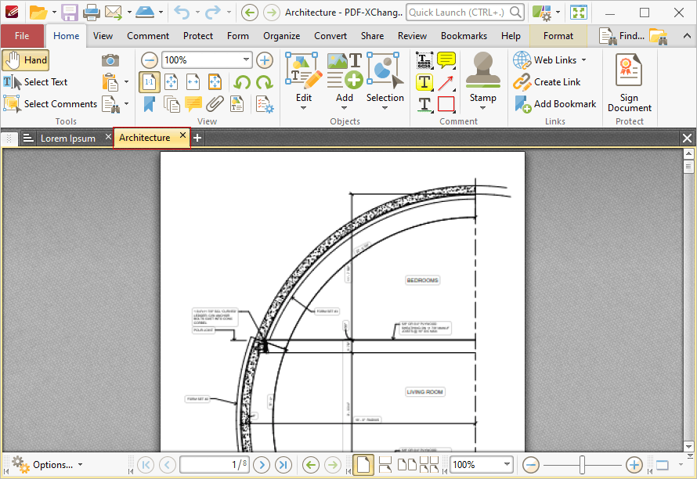This screenshot has height=479, width=697.
Task: Open the Comments pane icon in View group
Action: point(193,104)
